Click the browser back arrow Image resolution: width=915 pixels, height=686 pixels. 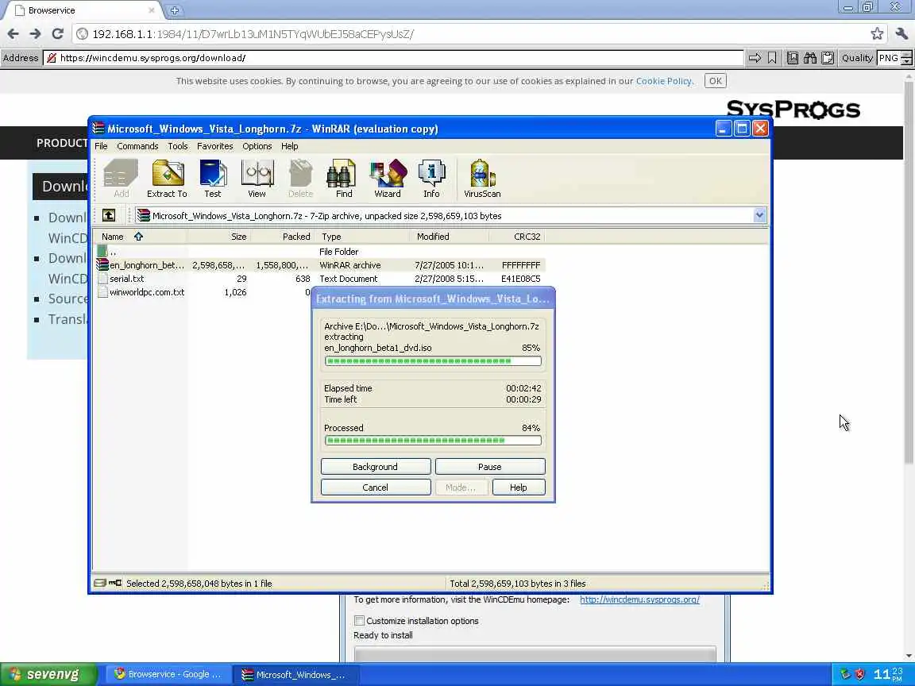13,34
